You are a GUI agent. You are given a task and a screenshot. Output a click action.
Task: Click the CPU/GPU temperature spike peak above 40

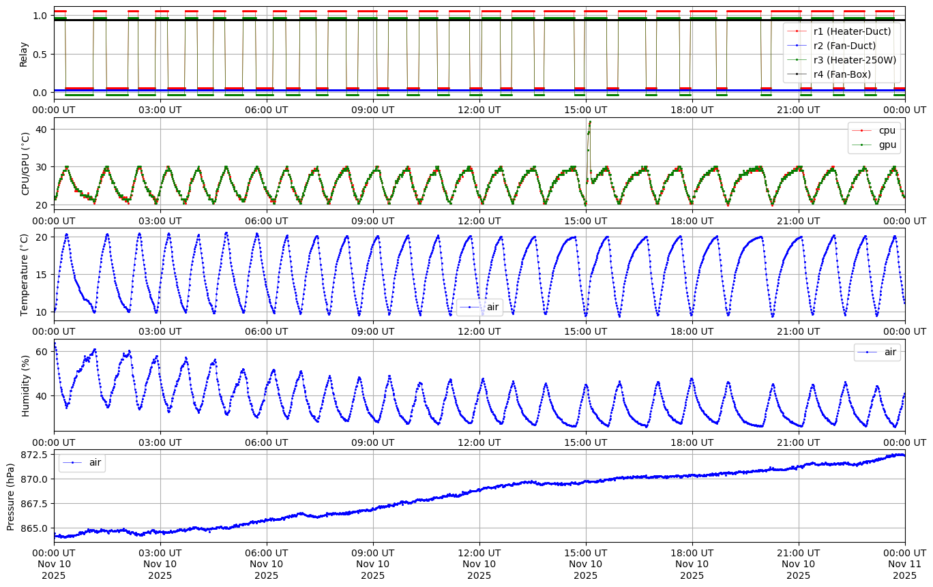pyautogui.click(x=590, y=122)
